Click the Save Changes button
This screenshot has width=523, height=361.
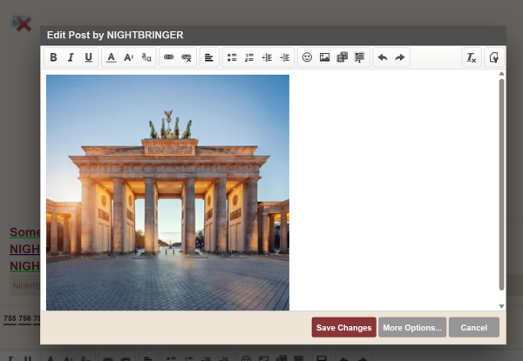click(x=343, y=327)
